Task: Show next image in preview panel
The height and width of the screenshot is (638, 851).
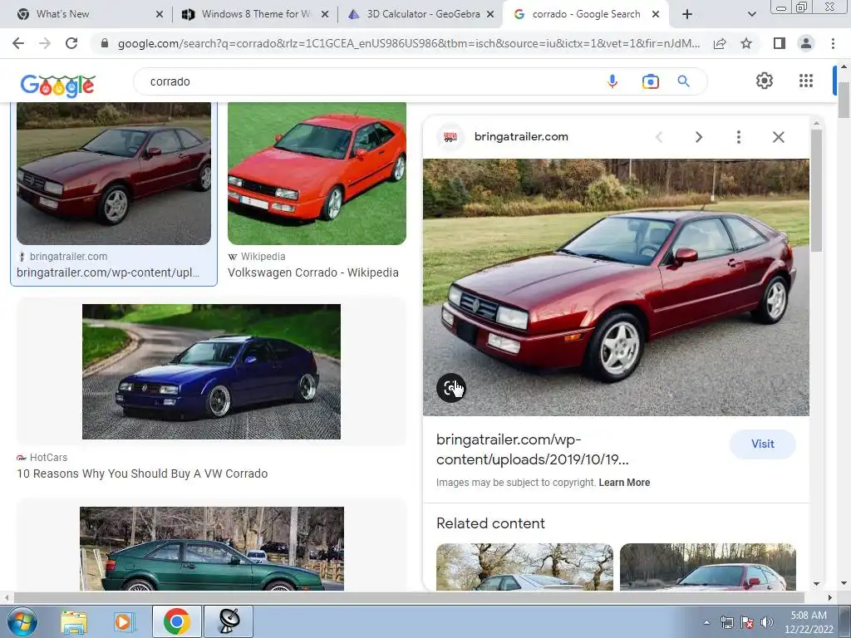Action: (698, 137)
